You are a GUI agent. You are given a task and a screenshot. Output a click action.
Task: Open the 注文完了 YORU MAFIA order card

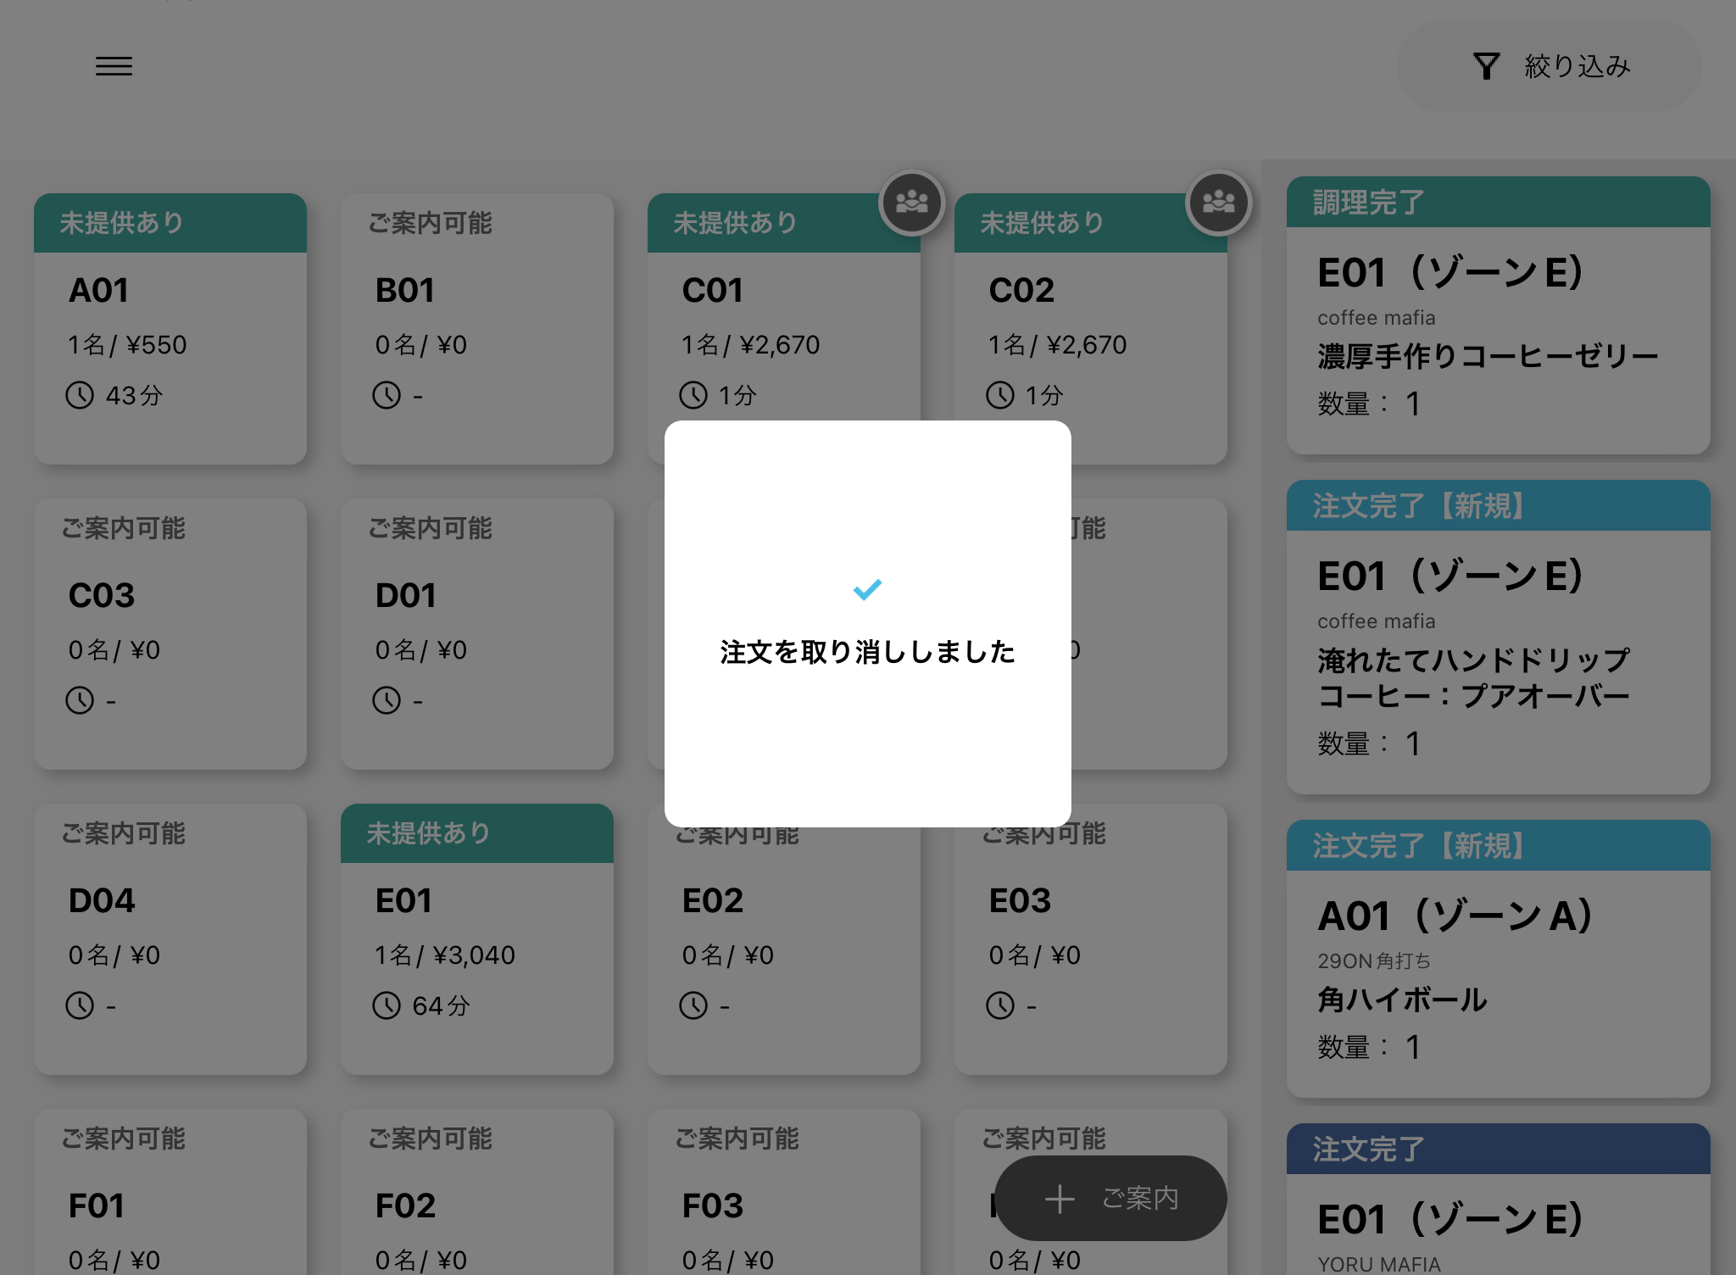[1498, 1212]
